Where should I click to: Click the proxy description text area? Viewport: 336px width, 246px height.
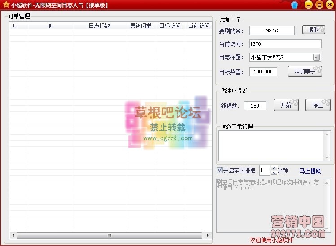point(270,206)
